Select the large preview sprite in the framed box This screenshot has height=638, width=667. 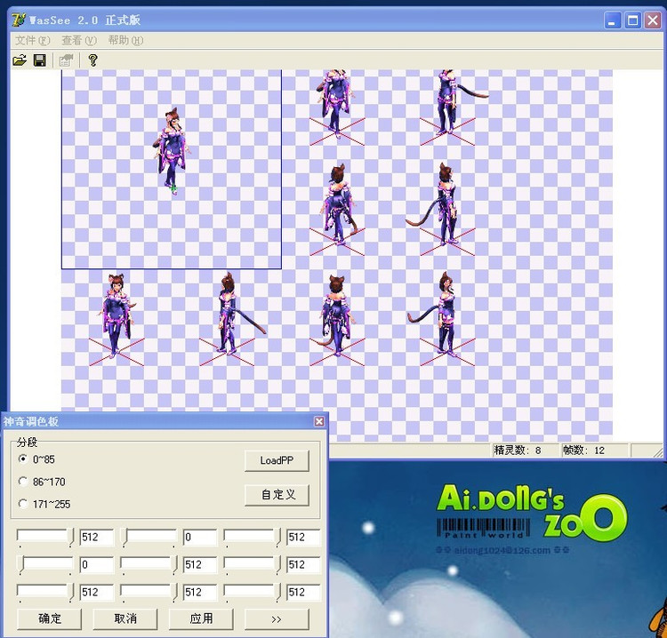point(172,151)
